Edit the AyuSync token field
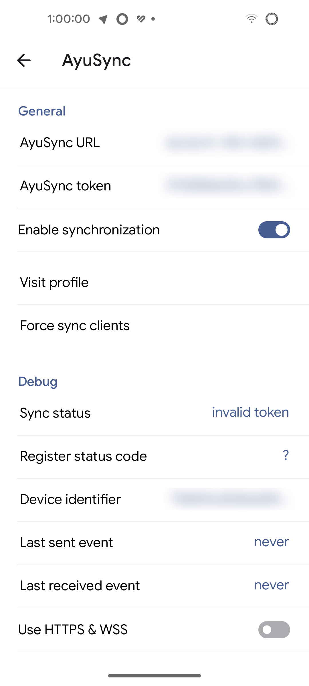This screenshot has width=309, height=686. tap(154, 186)
